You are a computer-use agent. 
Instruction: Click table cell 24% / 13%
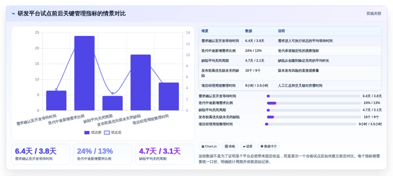coord(254,51)
